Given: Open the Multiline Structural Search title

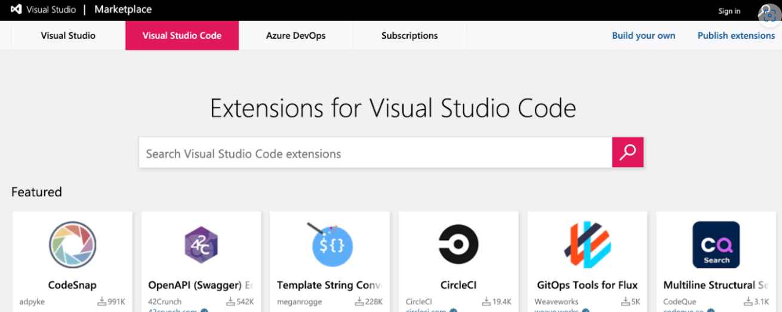Looking at the screenshot, I should [716, 285].
